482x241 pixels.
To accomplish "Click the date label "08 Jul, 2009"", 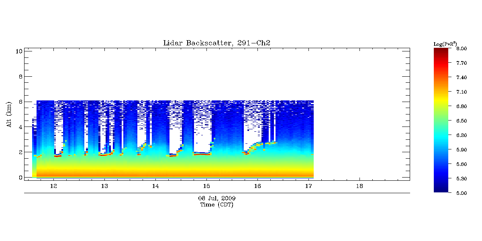I will 217,198.
